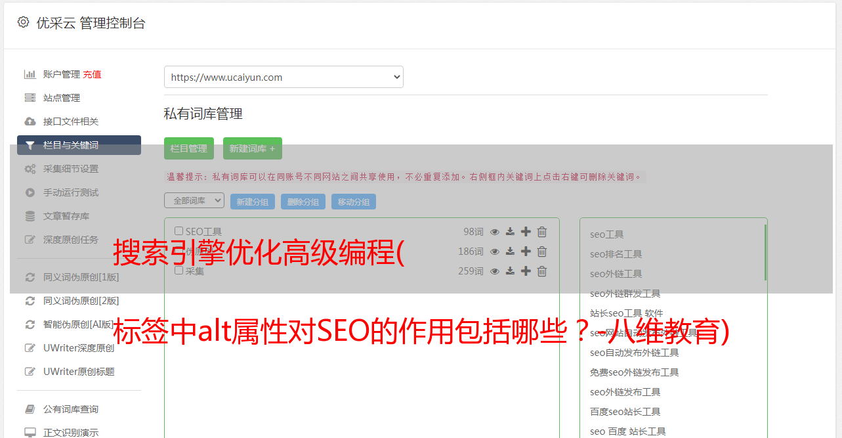Image resolution: width=842 pixels, height=438 pixels.
Task: View keywords via eye icon in 98词 row
Action: click(495, 232)
